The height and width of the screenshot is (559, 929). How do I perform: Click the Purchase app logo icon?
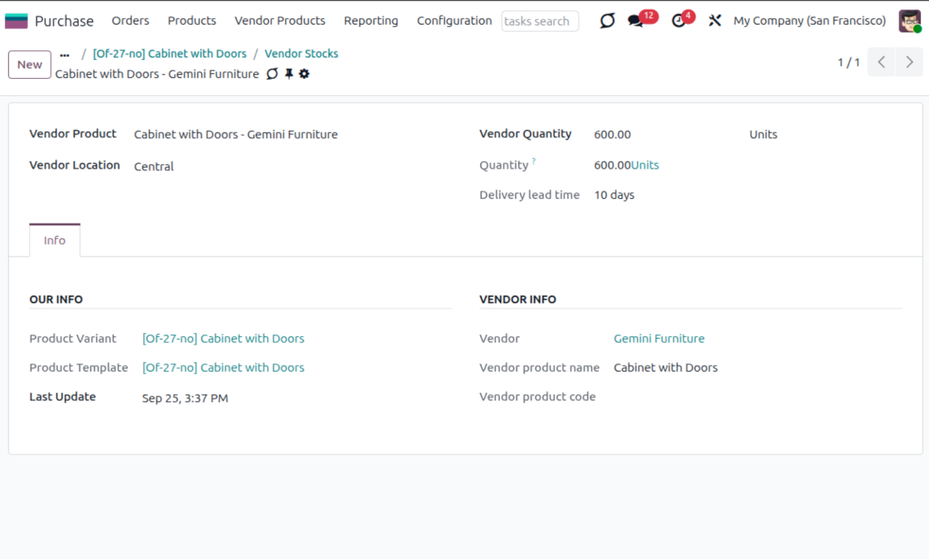click(16, 21)
